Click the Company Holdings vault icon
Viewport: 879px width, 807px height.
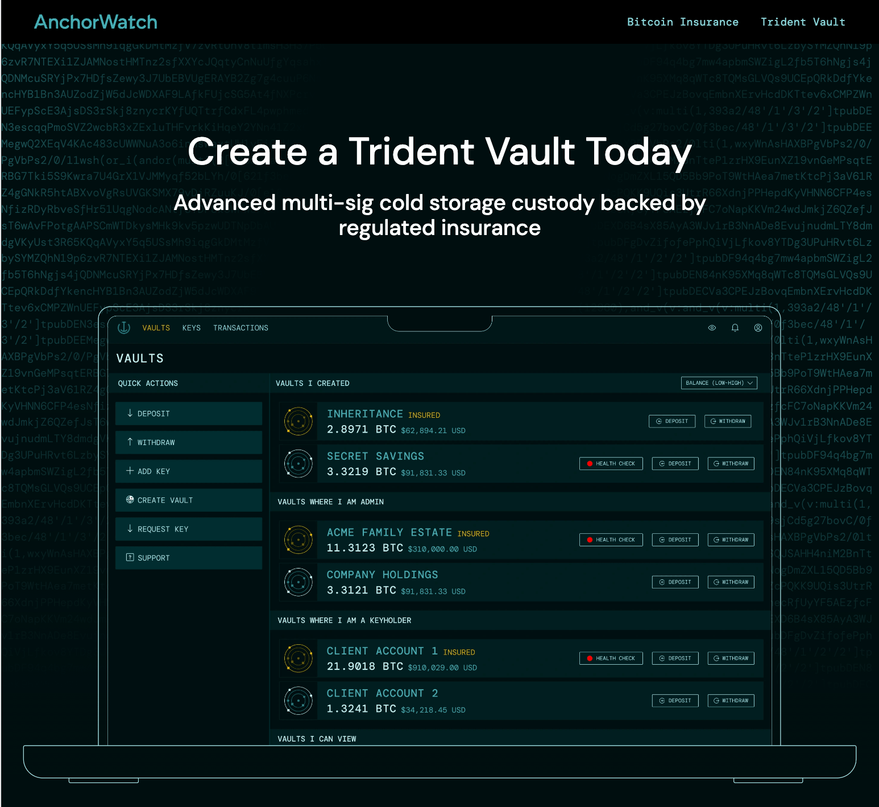[298, 582]
